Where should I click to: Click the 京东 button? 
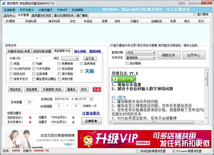84,90
